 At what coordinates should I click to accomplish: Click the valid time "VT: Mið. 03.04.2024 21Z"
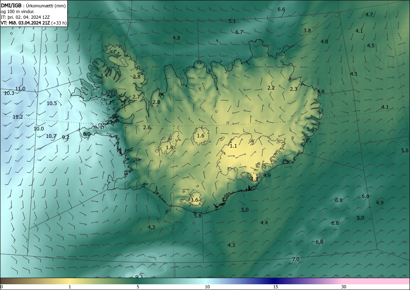(x=25, y=23)
